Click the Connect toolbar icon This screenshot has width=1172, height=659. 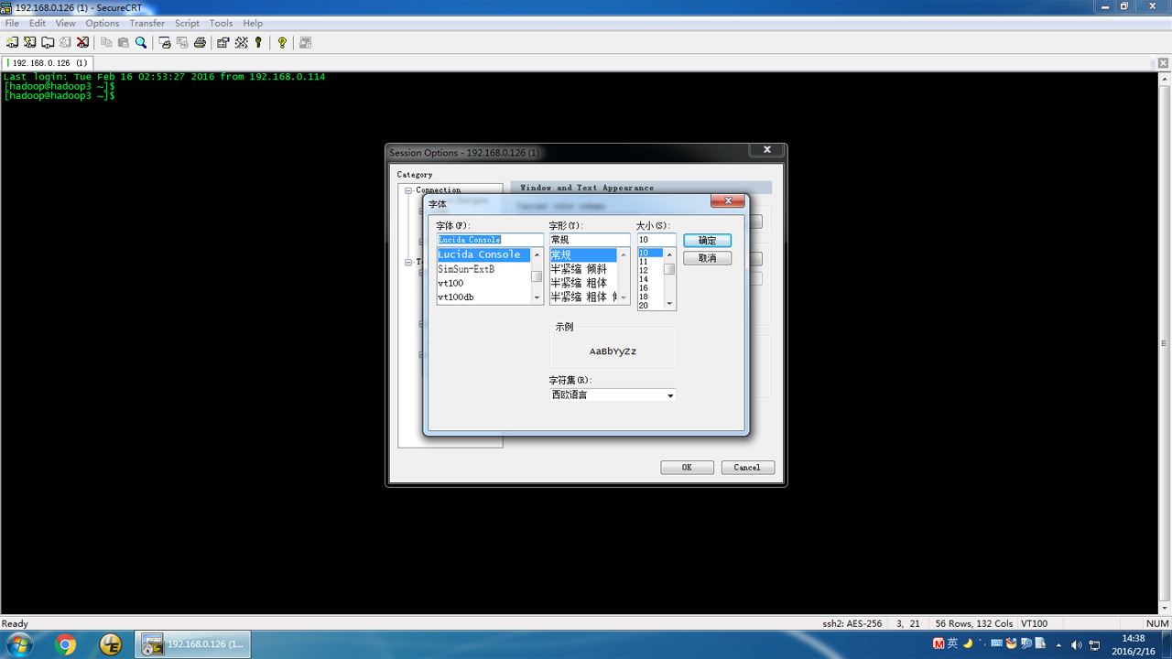point(12,42)
